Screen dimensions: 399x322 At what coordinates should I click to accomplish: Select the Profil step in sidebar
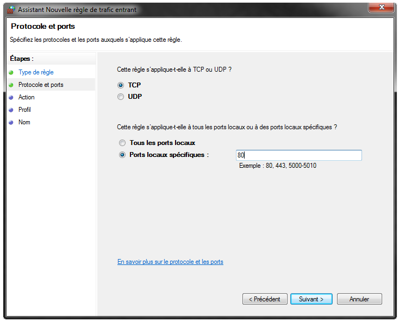tap(24, 110)
